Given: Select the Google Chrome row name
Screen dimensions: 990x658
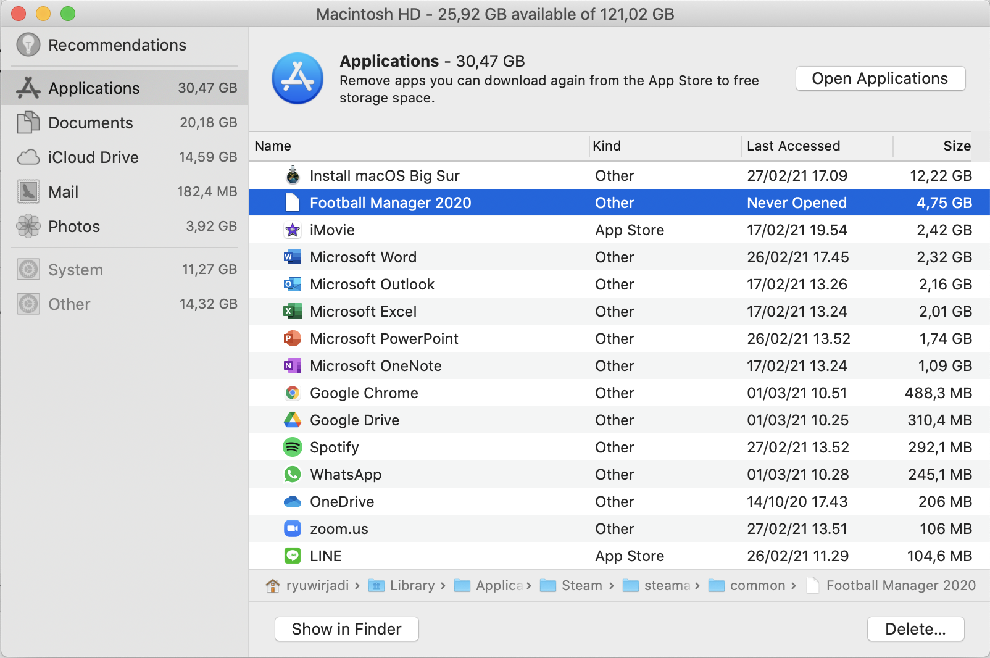Looking at the screenshot, I should click(364, 393).
